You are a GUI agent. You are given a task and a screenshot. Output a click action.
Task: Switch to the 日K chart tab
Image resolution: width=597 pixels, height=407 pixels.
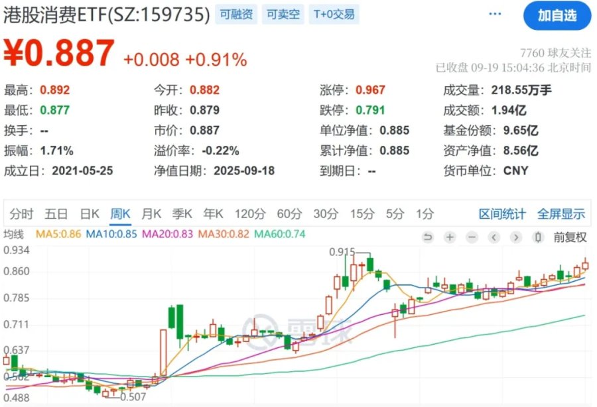pyautogui.click(x=90, y=214)
